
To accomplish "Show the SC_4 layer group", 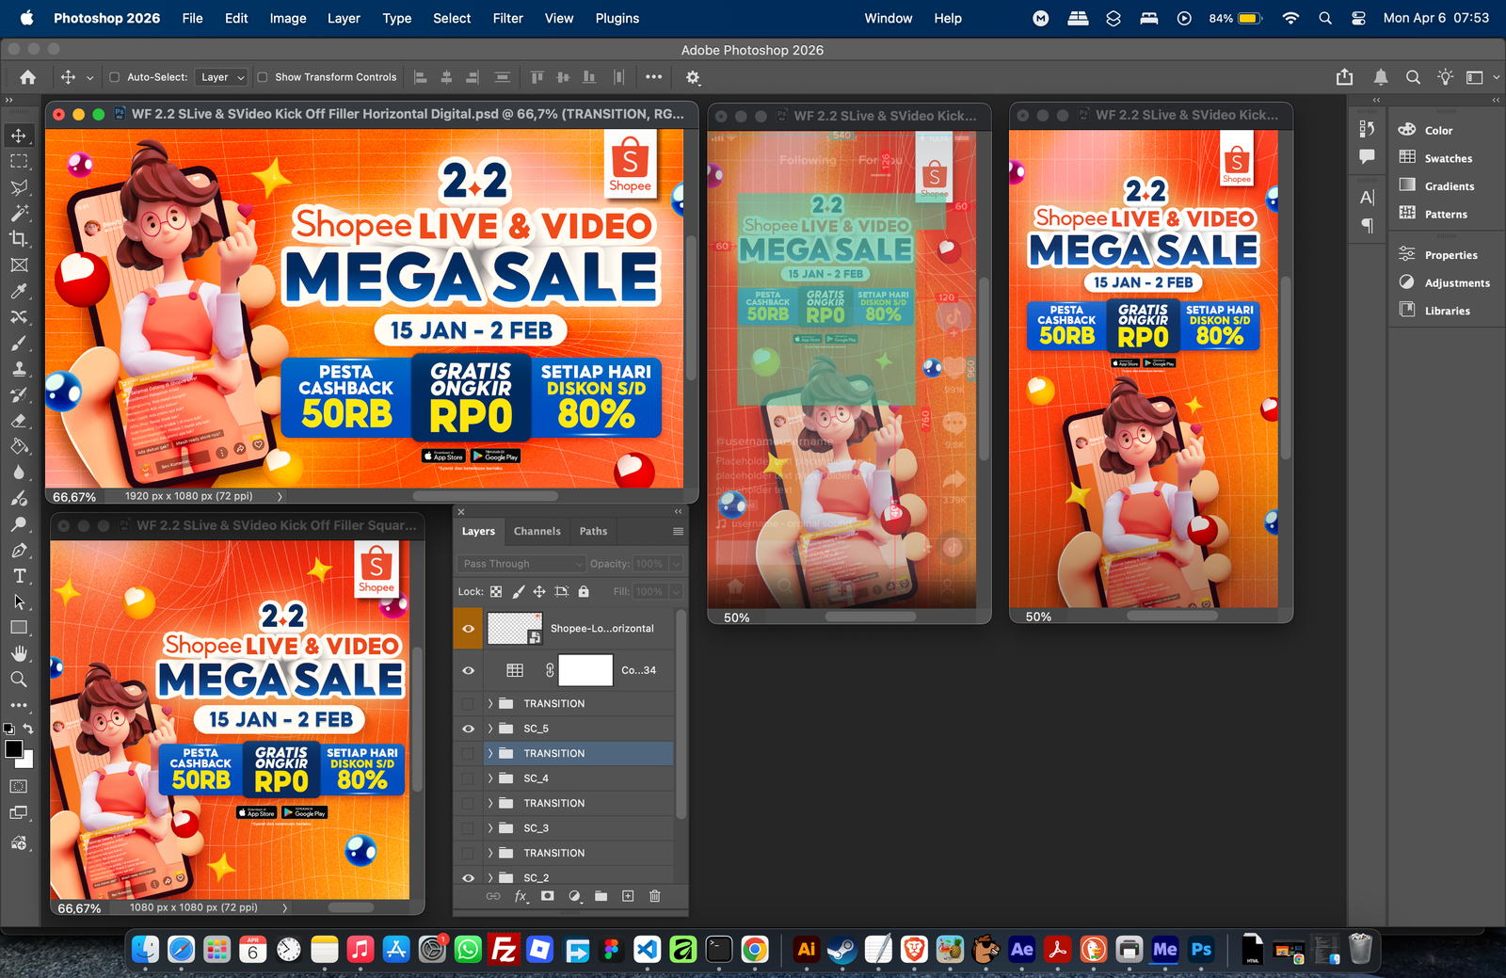I will click(x=468, y=778).
